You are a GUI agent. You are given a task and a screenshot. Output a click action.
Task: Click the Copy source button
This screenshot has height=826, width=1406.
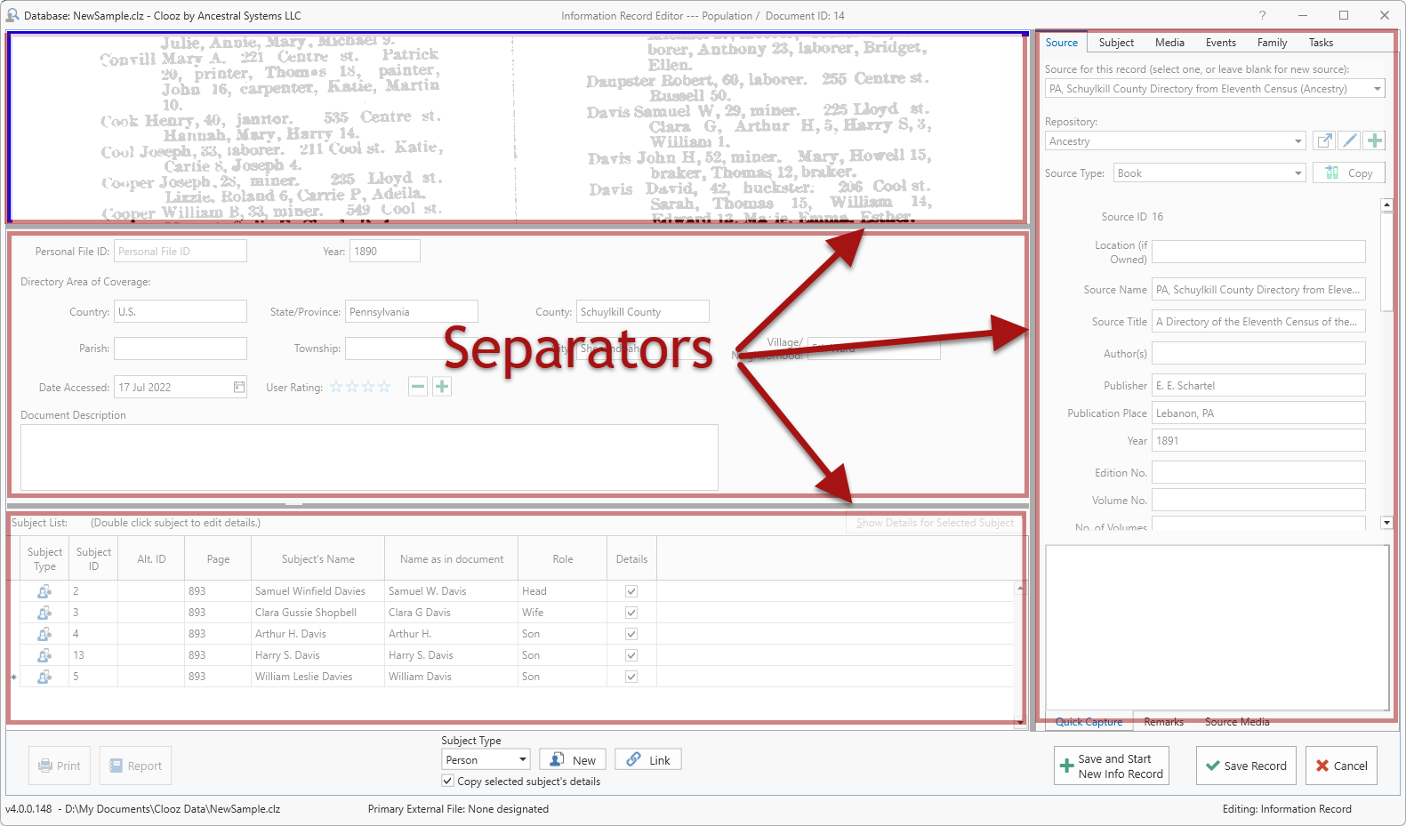[x=1349, y=173]
